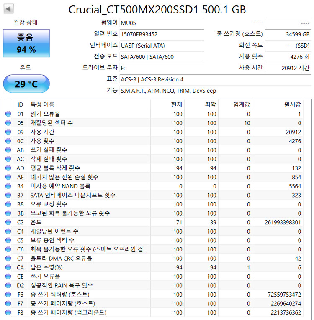Click the previous disk arrow button
Image resolution: width=314 pixels, height=320 pixels.
pos(8,9)
